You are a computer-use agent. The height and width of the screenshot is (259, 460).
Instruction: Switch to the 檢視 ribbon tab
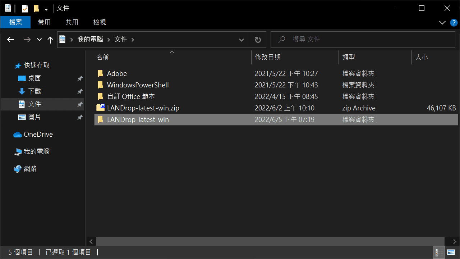(x=99, y=22)
